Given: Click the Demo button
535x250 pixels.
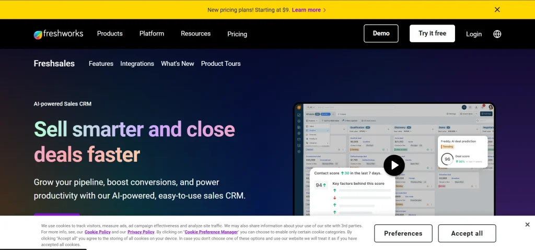Looking at the screenshot, I should point(381,33).
